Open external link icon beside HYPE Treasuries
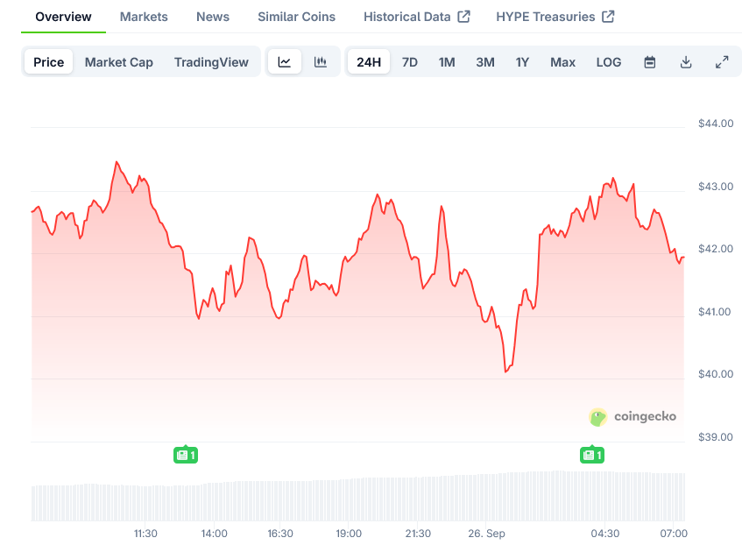The image size is (742, 545). pos(608,17)
